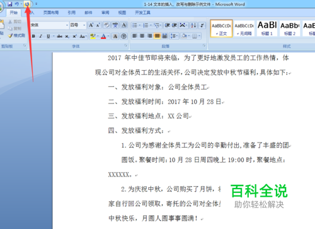Insert enclosed character (circled 字)

(x=124, y=37)
